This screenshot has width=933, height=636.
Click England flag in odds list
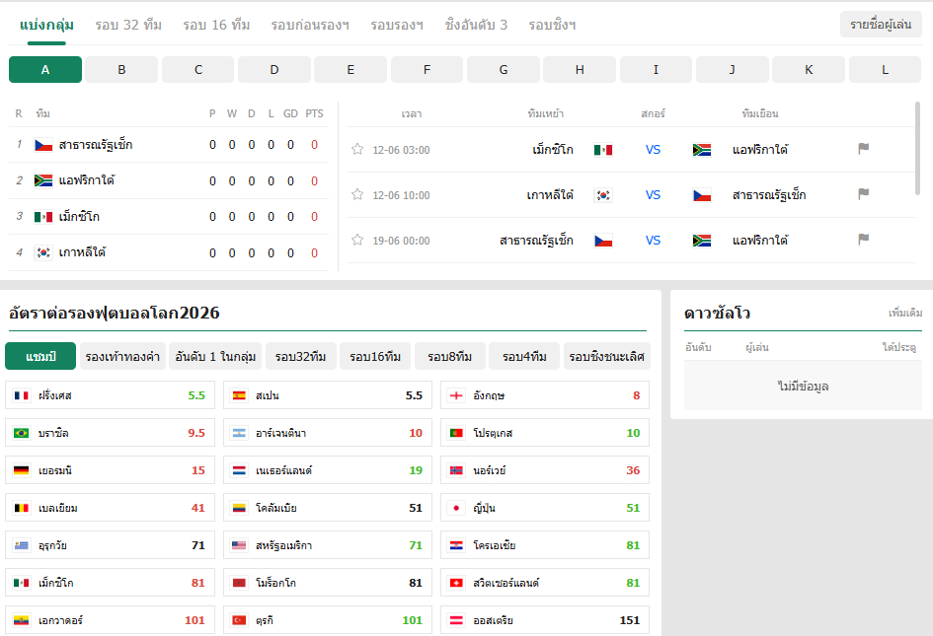[456, 395]
